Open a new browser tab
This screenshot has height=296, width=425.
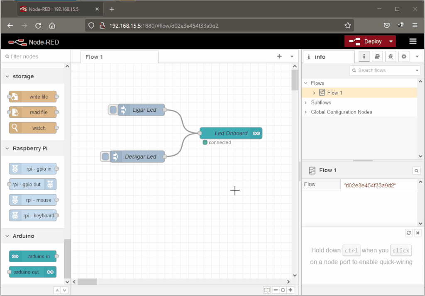112,9
